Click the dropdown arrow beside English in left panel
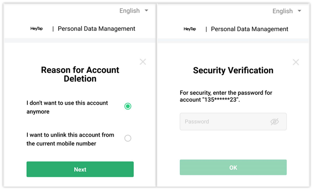Viewport: 313px width, 190px height. [x=146, y=11]
